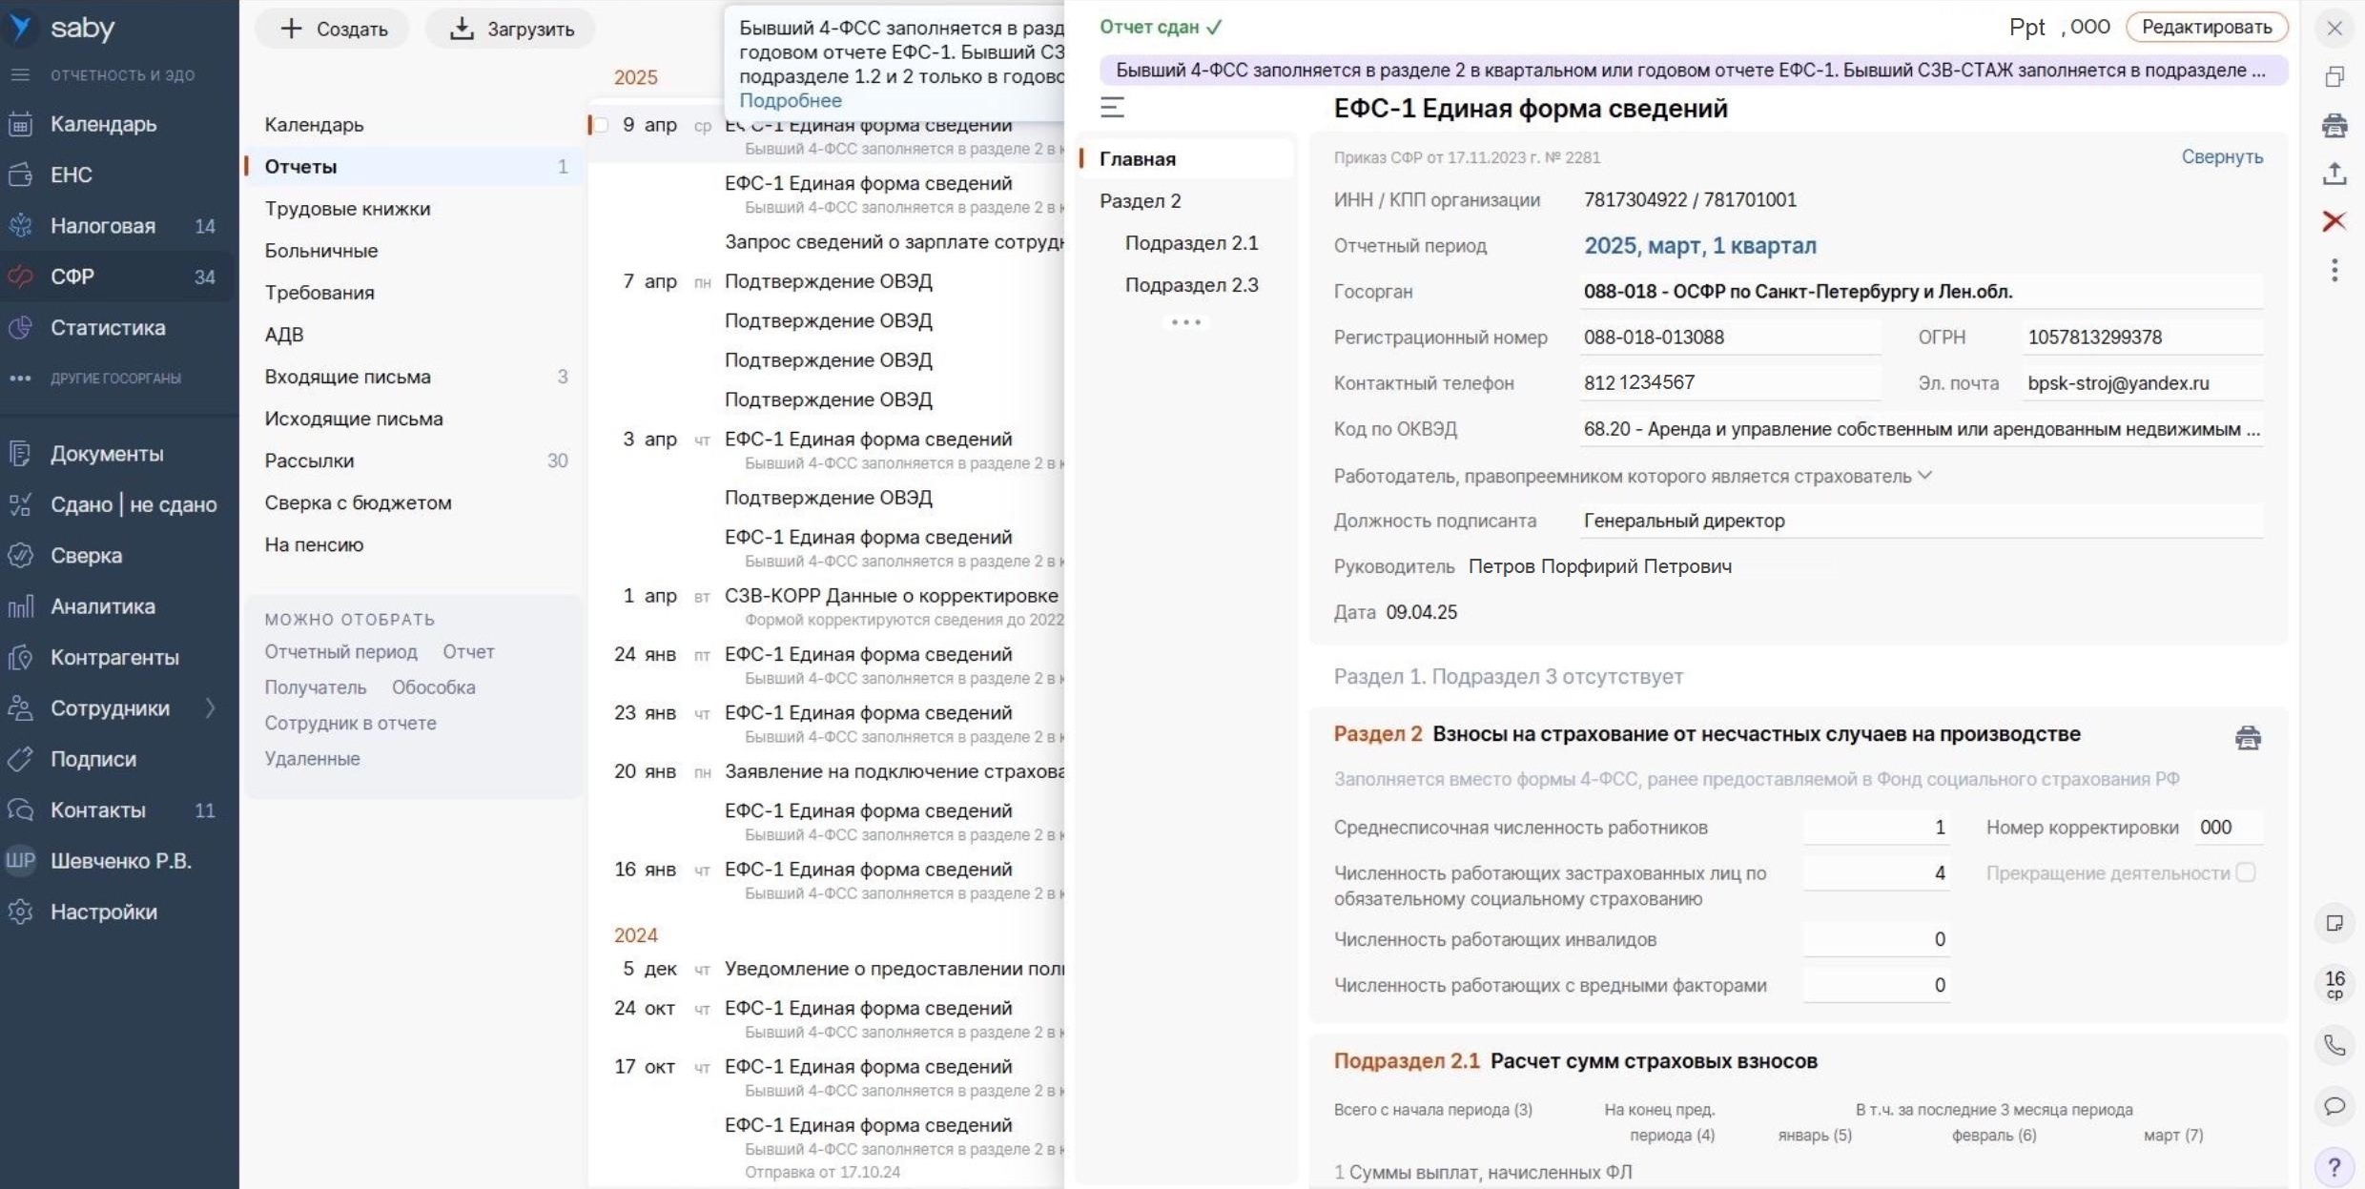
Task: Click the Номер корректировки input field
Action: (2226, 827)
